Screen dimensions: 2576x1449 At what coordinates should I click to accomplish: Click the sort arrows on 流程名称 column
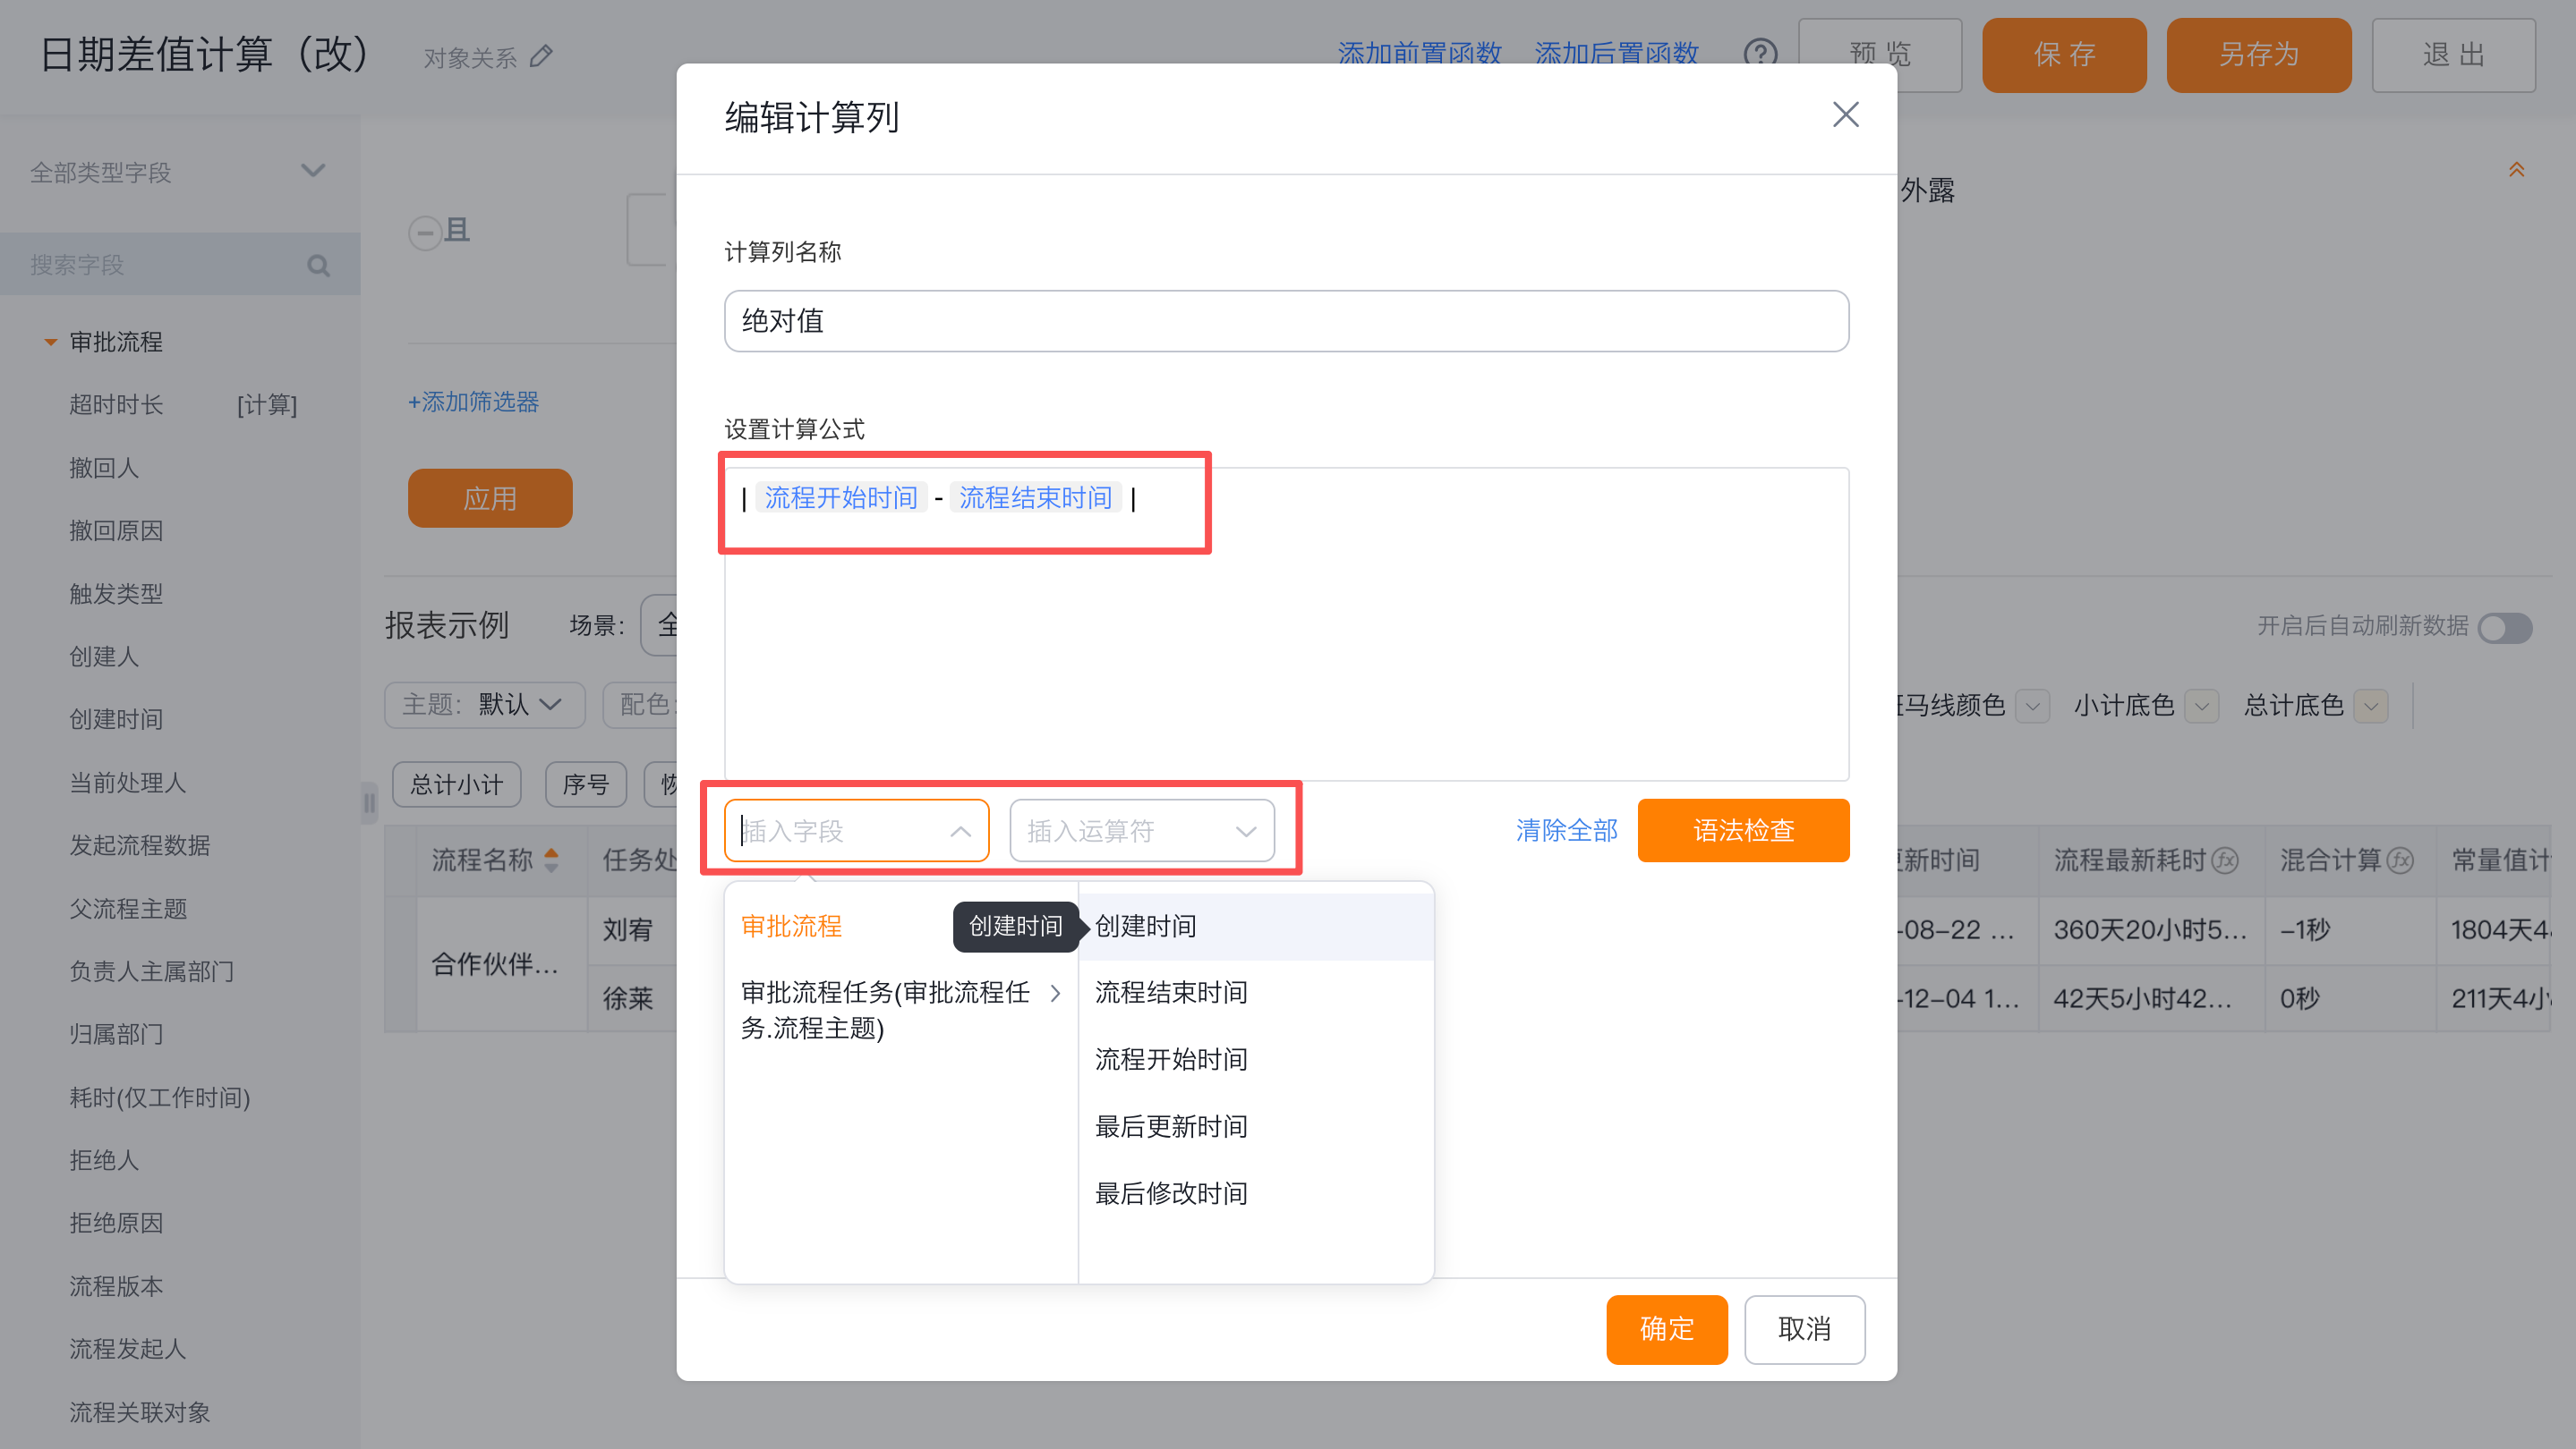pyautogui.click(x=551, y=860)
